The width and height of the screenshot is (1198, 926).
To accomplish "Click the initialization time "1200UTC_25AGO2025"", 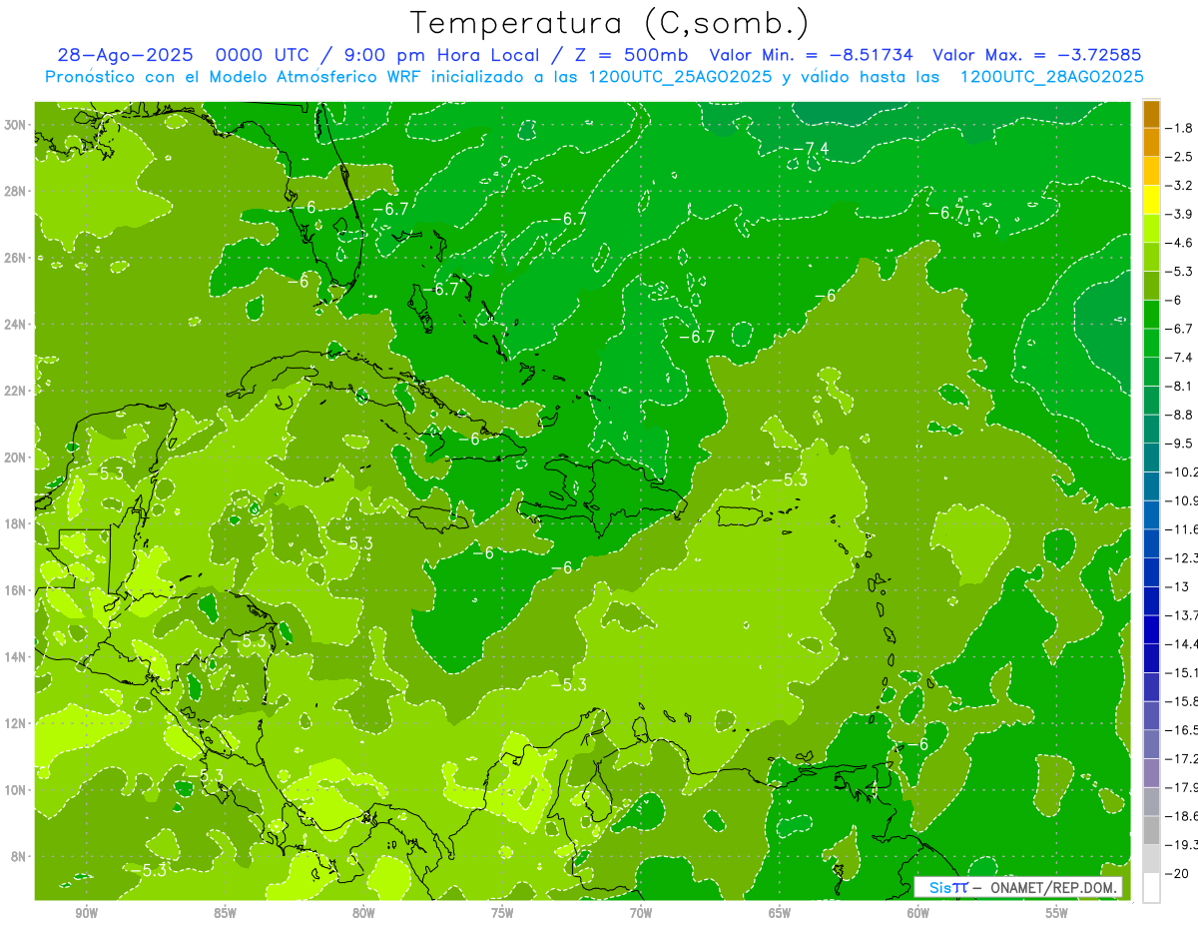I will (x=678, y=77).
